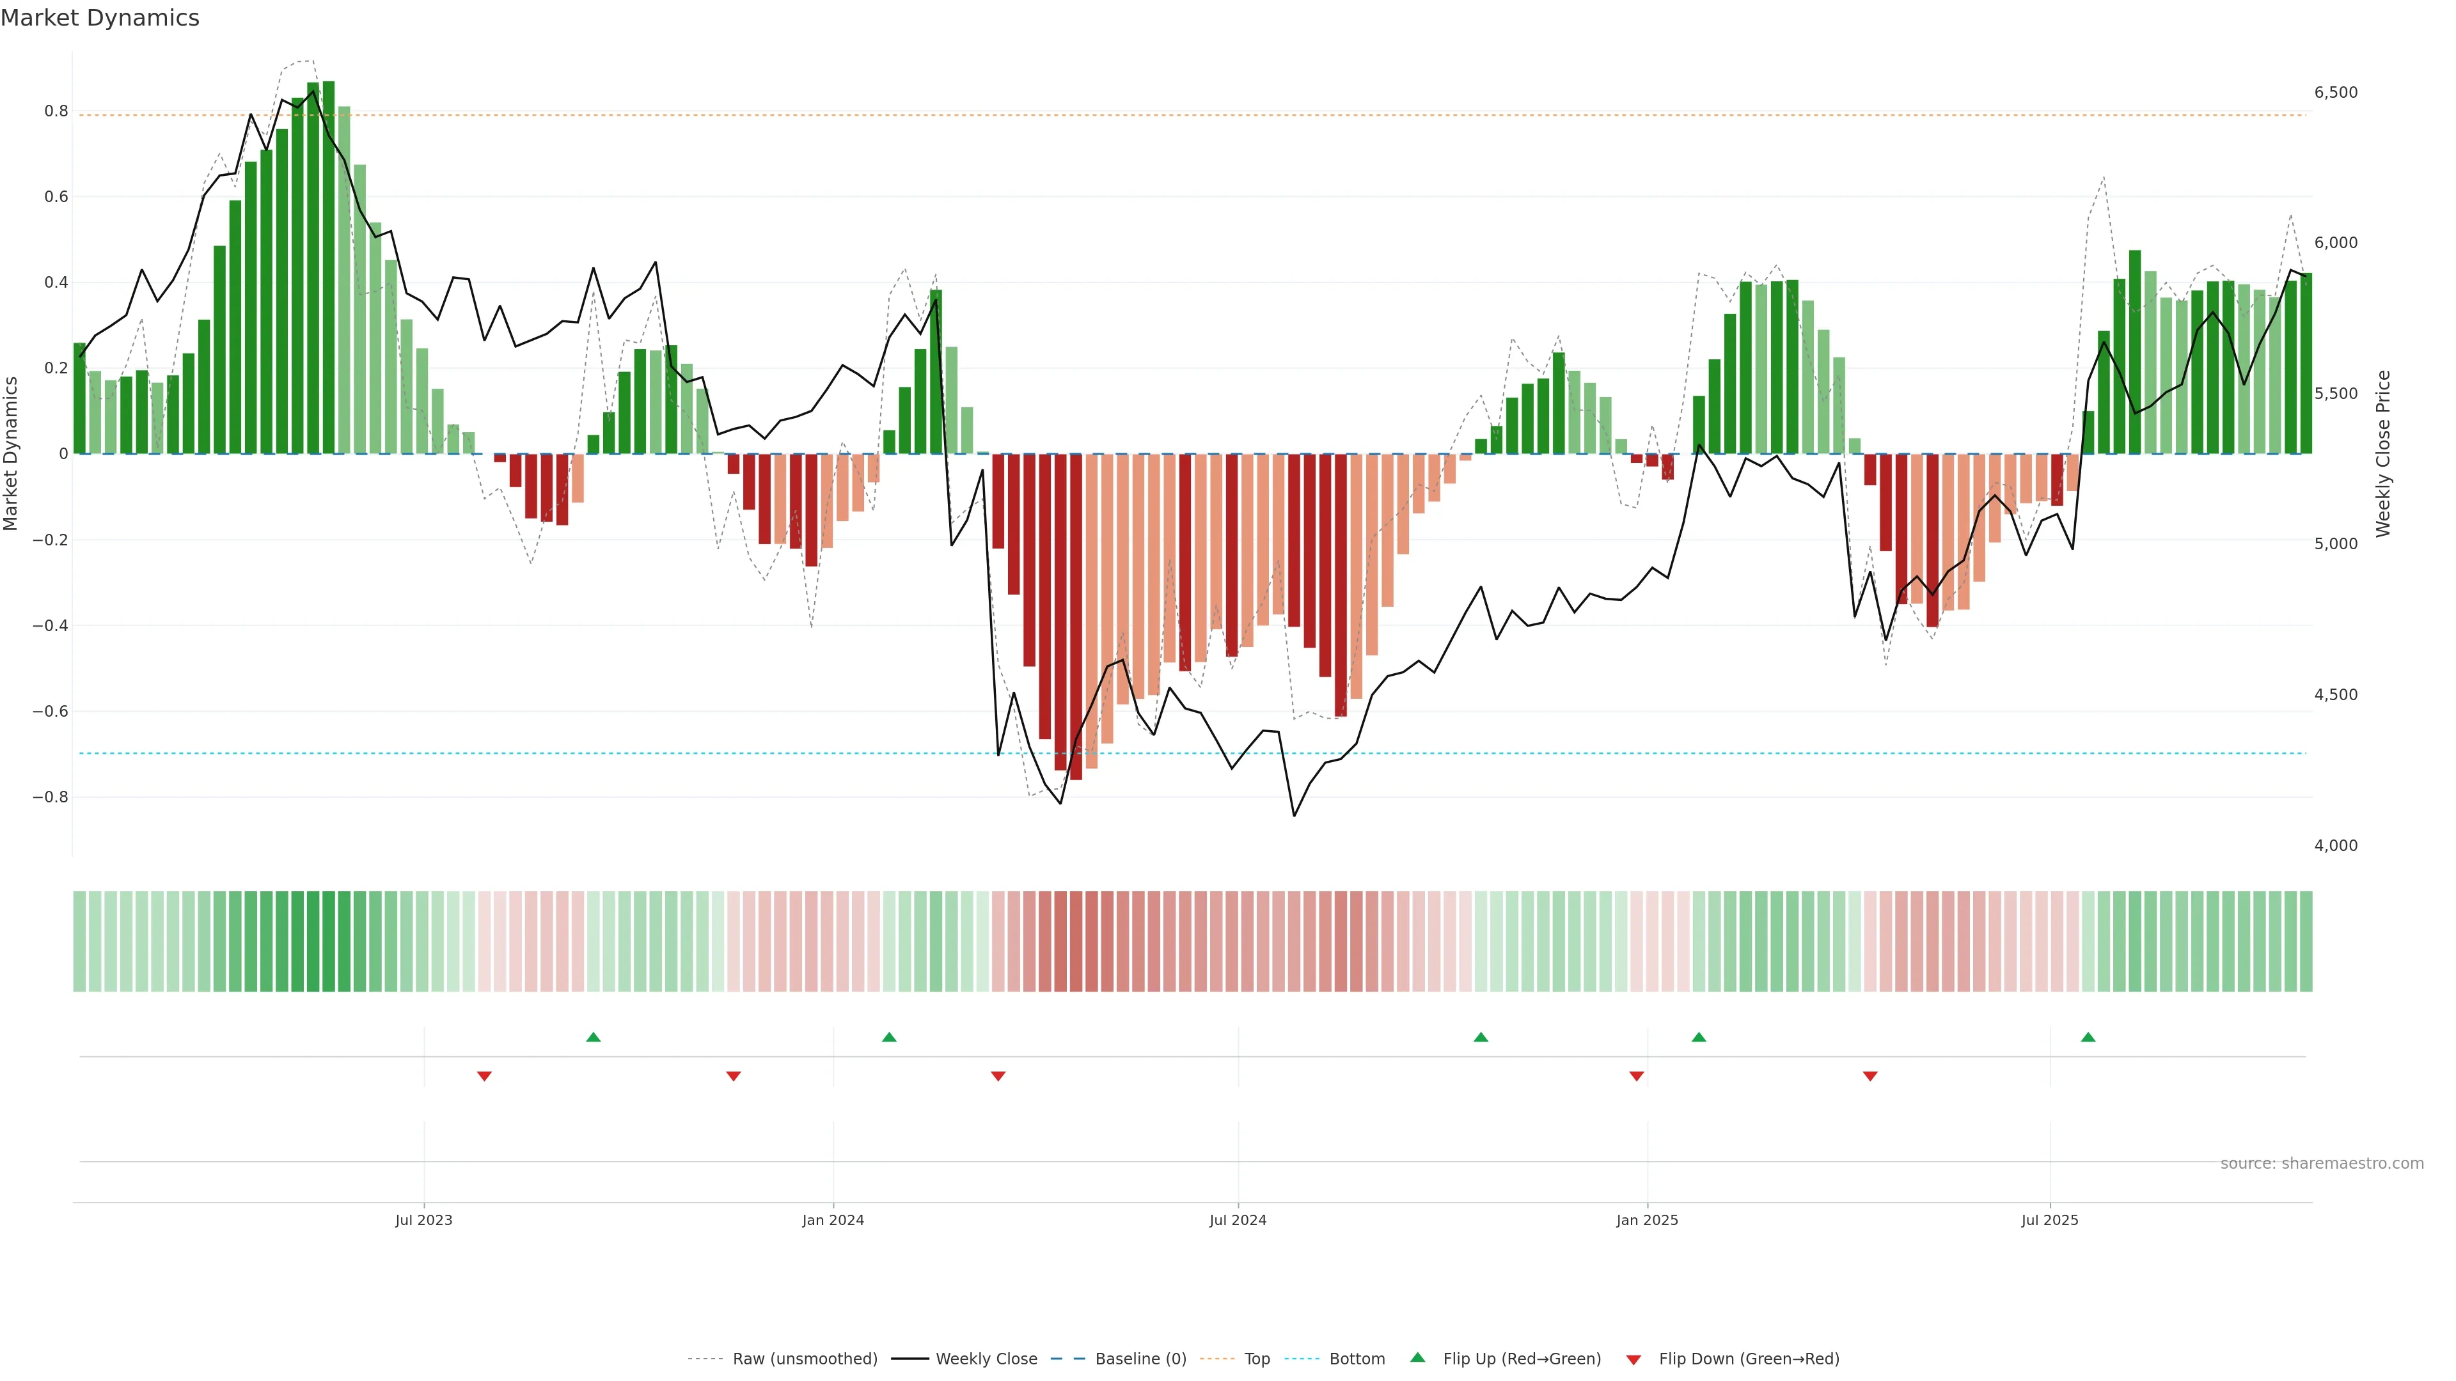Click the first red Flip Down triangle marker
The height and width of the screenshot is (1381, 2456).
point(484,1076)
